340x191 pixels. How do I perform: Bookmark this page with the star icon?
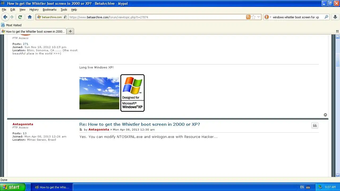point(253,17)
